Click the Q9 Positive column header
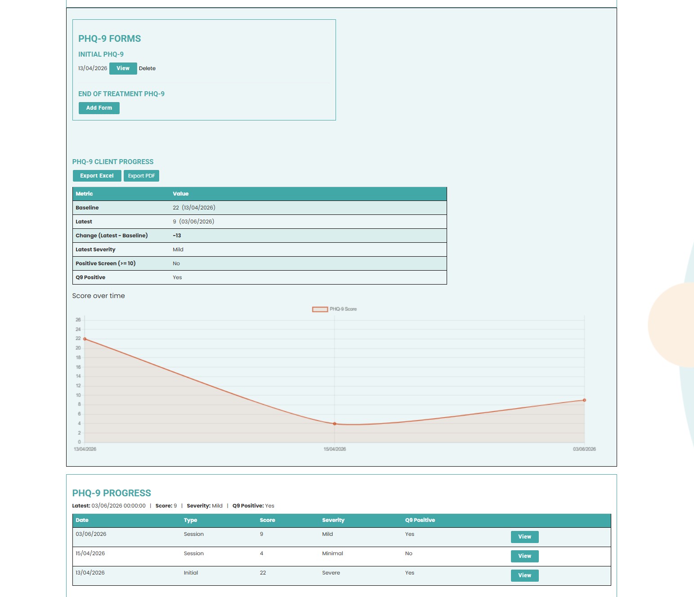This screenshot has height=597, width=694. [420, 520]
